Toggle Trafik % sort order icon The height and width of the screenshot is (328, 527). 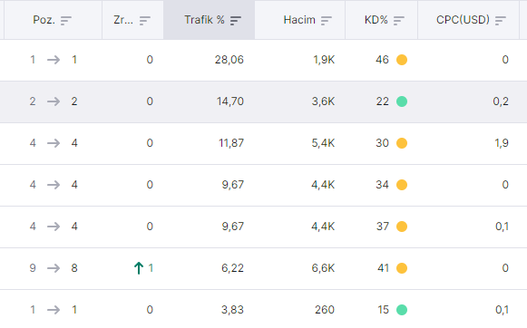point(236,21)
